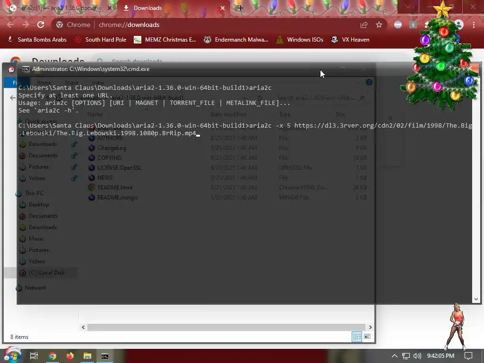The image size is (484, 363).
Task: Go back using Explorer's back arrow
Action: (13, 98)
